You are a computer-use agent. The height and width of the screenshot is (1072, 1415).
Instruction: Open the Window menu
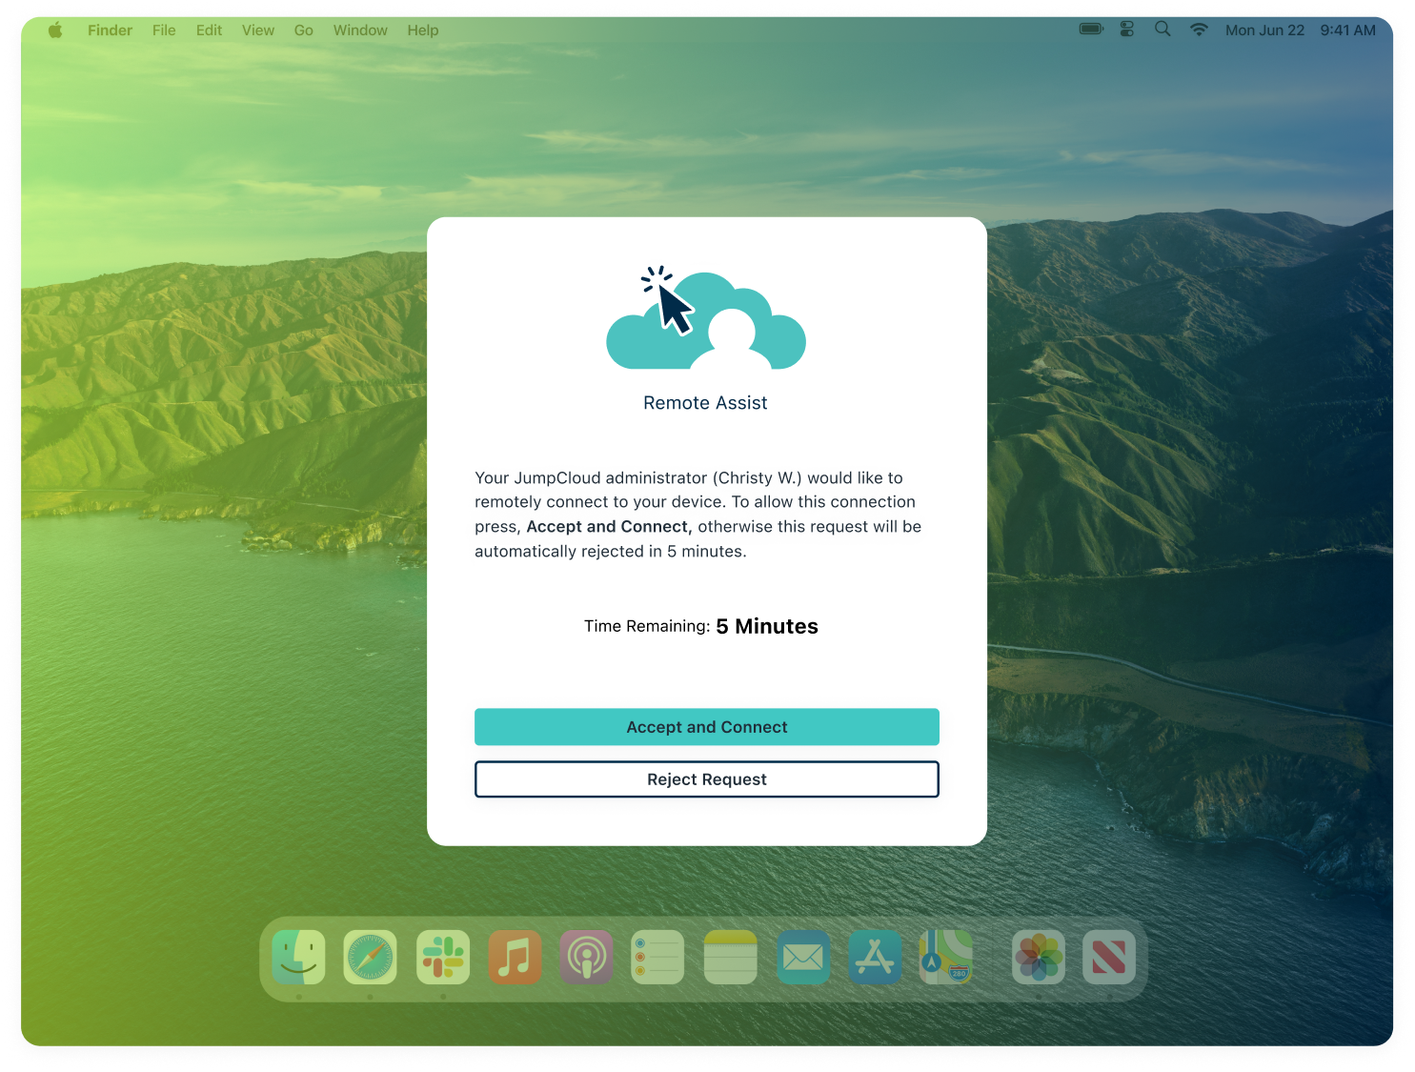tap(360, 30)
